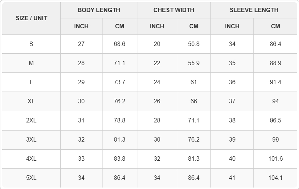Screen dimensions: 299x189
Task: Select the 5XL size row label
Action: point(31,178)
